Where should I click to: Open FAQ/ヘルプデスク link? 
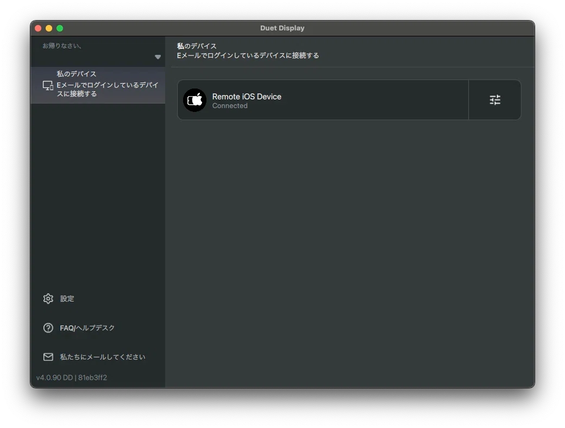[x=87, y=328]
